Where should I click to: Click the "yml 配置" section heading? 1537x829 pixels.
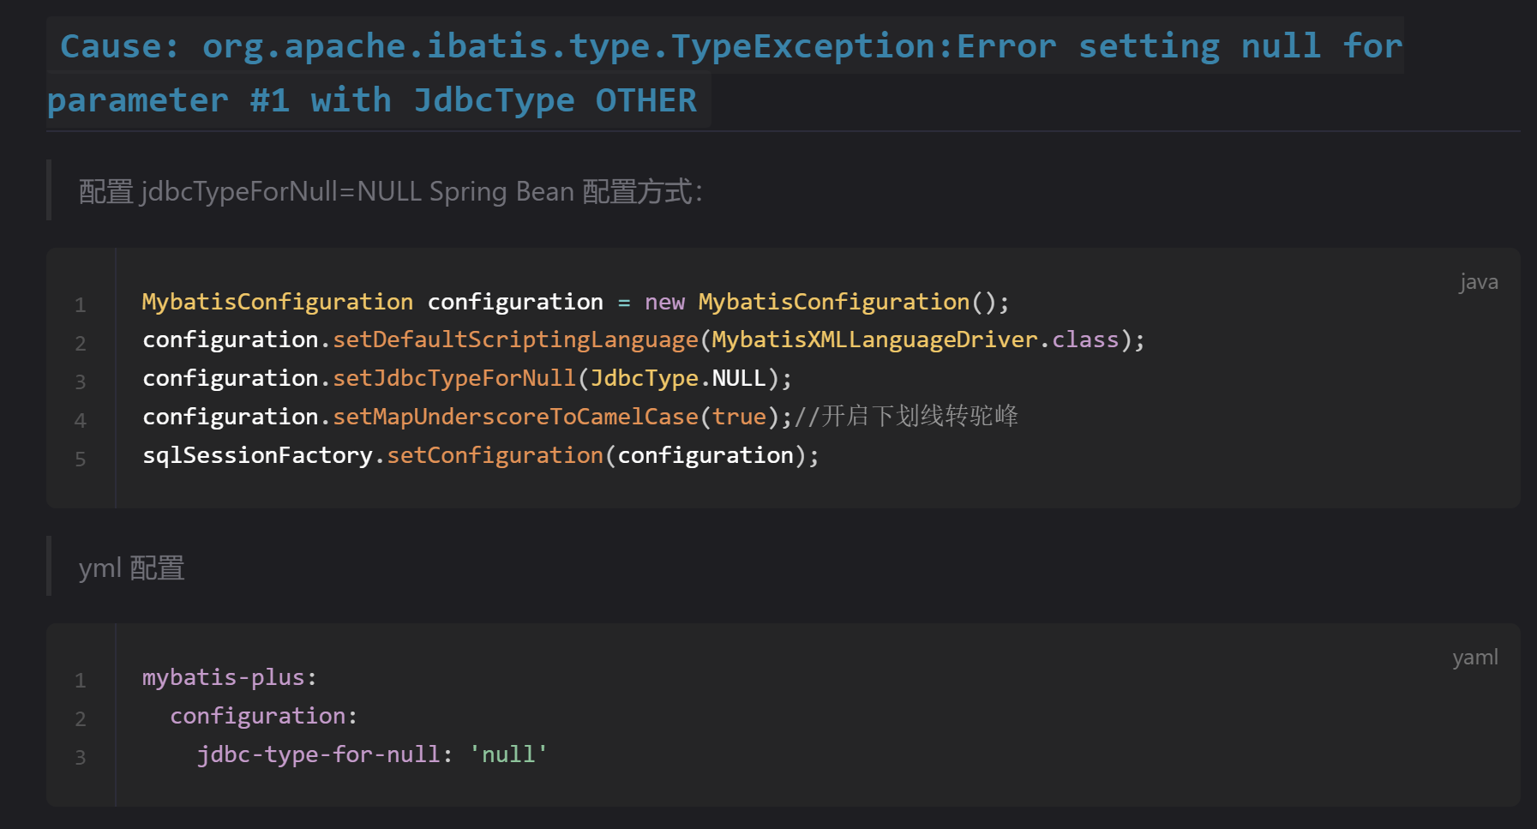(130, 568)
